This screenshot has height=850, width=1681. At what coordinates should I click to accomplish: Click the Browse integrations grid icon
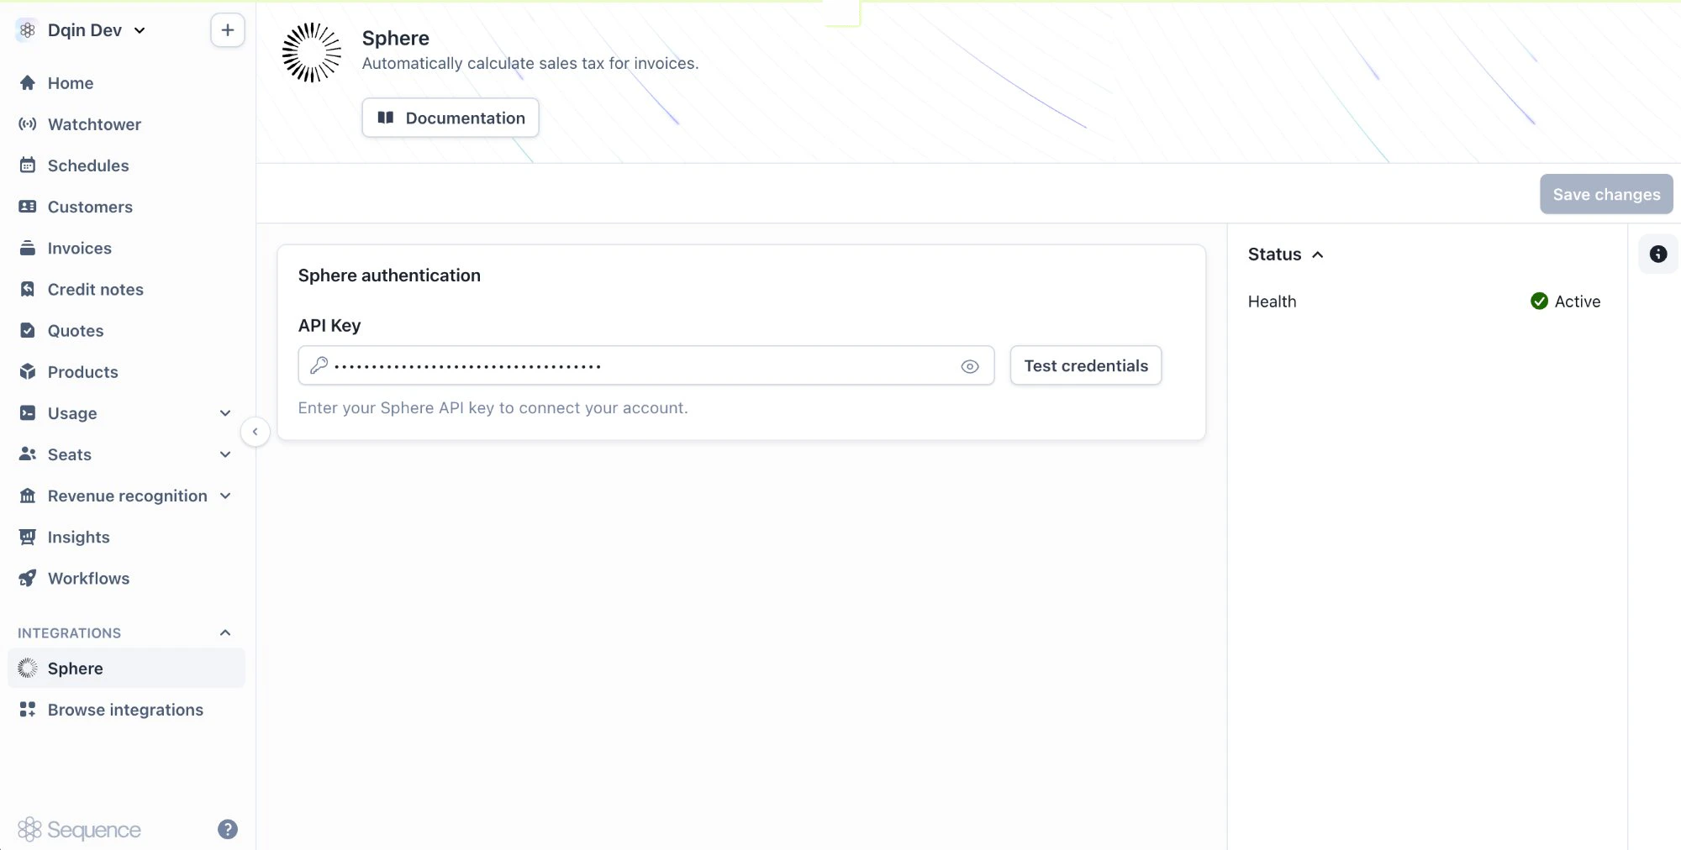[28, 709]
